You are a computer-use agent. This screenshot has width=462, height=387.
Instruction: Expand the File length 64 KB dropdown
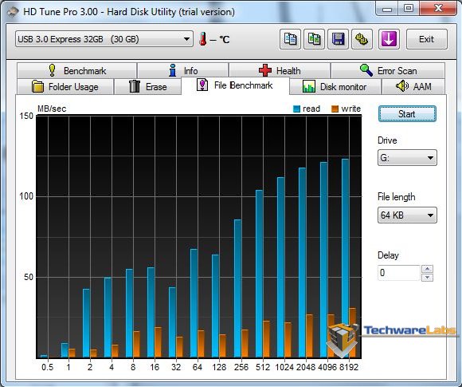pyautogui.click(x=407, y=215)
